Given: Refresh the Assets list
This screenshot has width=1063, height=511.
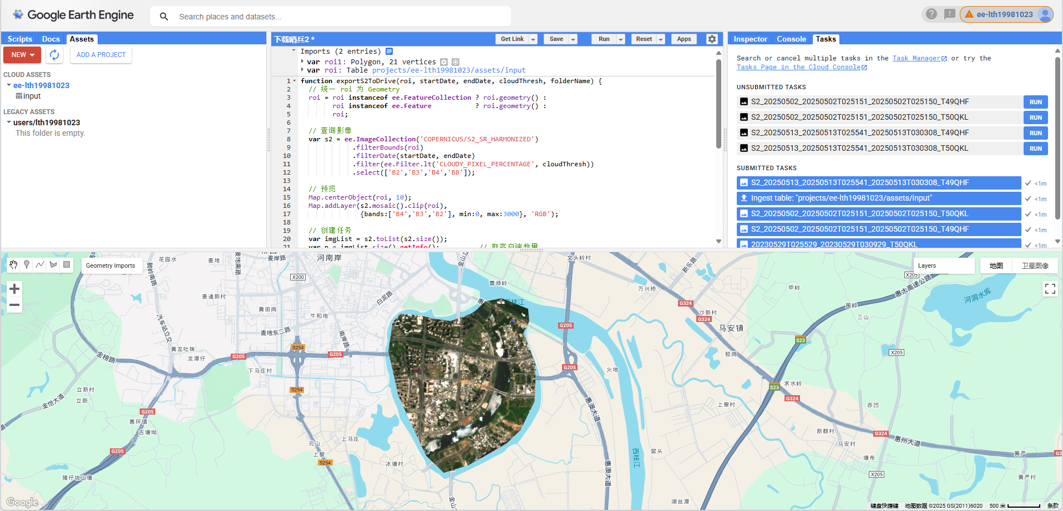Looking at the screenshot, I should (x=54, y=55).
